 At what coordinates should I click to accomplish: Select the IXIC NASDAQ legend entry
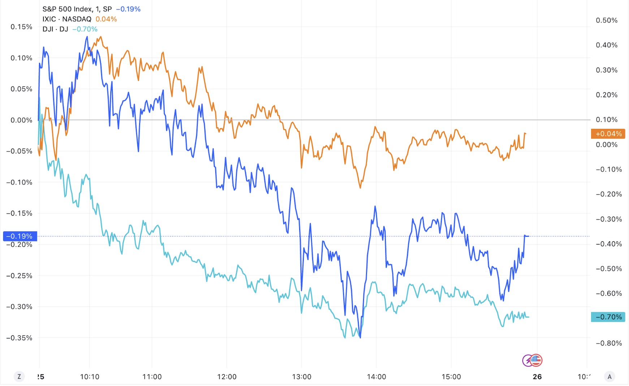[67, 19]
